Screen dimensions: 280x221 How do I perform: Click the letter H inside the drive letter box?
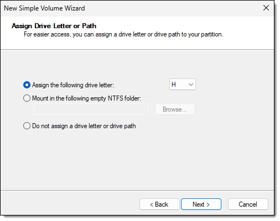click(x=174, y=85)
